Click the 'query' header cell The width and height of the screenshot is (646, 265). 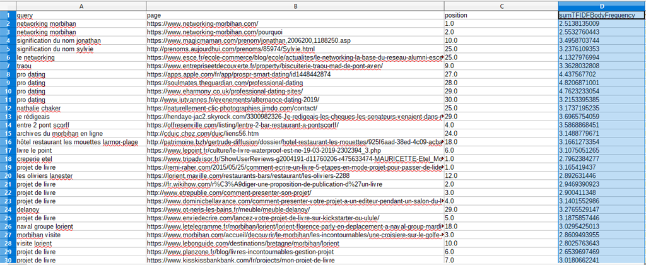pyautogui.click(x=81, y=15)
